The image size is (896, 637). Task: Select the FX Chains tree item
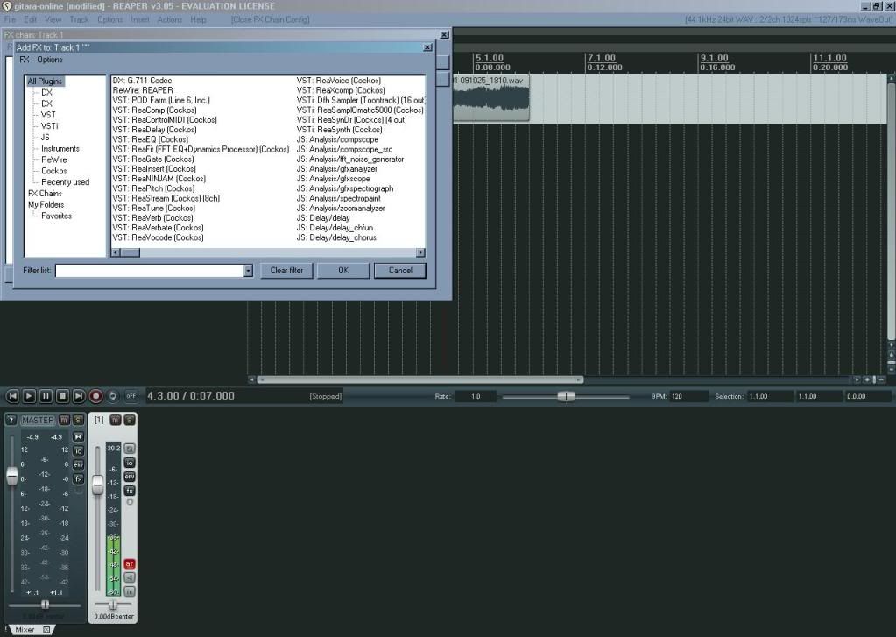click(x=46, y=194)
